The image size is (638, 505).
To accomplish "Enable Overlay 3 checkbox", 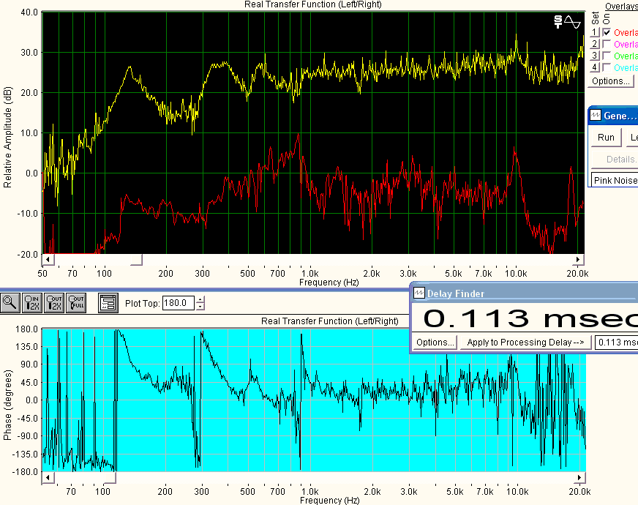I will point(607,56).
